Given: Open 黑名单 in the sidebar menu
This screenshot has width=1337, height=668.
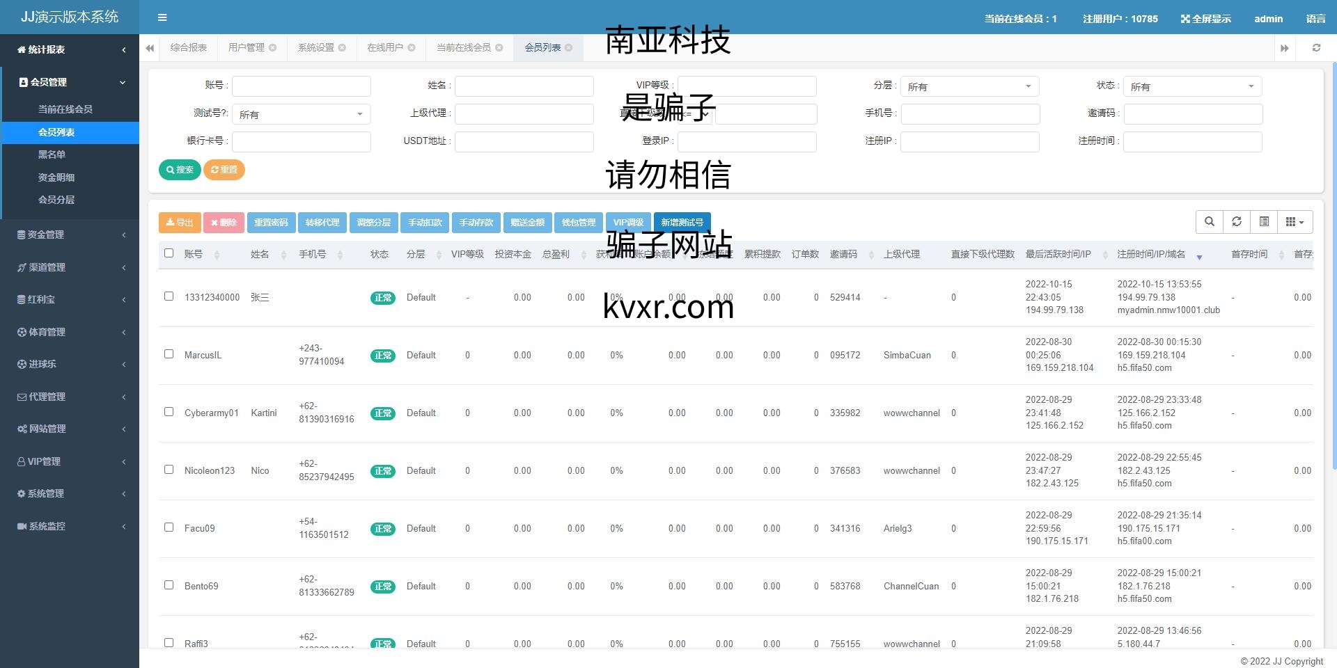Looking at the screenshot, I should point(52,154).
